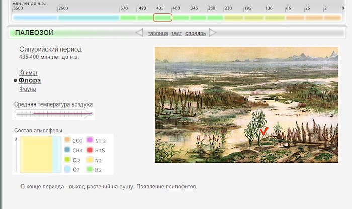
Task: Open the таблица link
Action: 158,33
